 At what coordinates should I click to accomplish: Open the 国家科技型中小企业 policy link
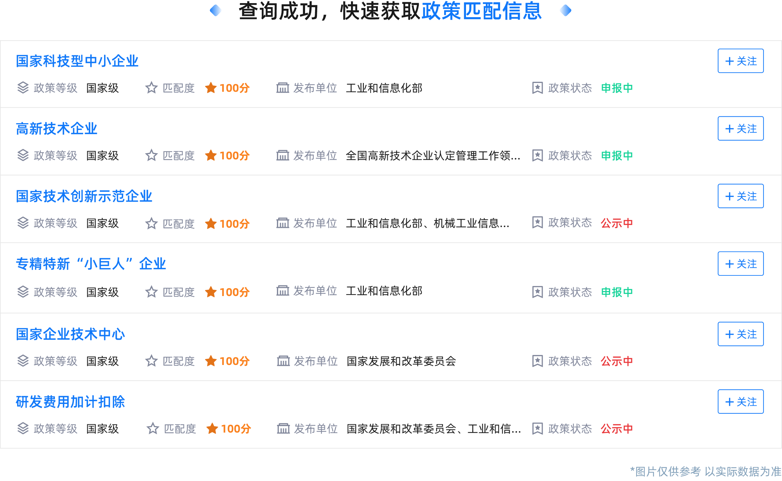77,61
